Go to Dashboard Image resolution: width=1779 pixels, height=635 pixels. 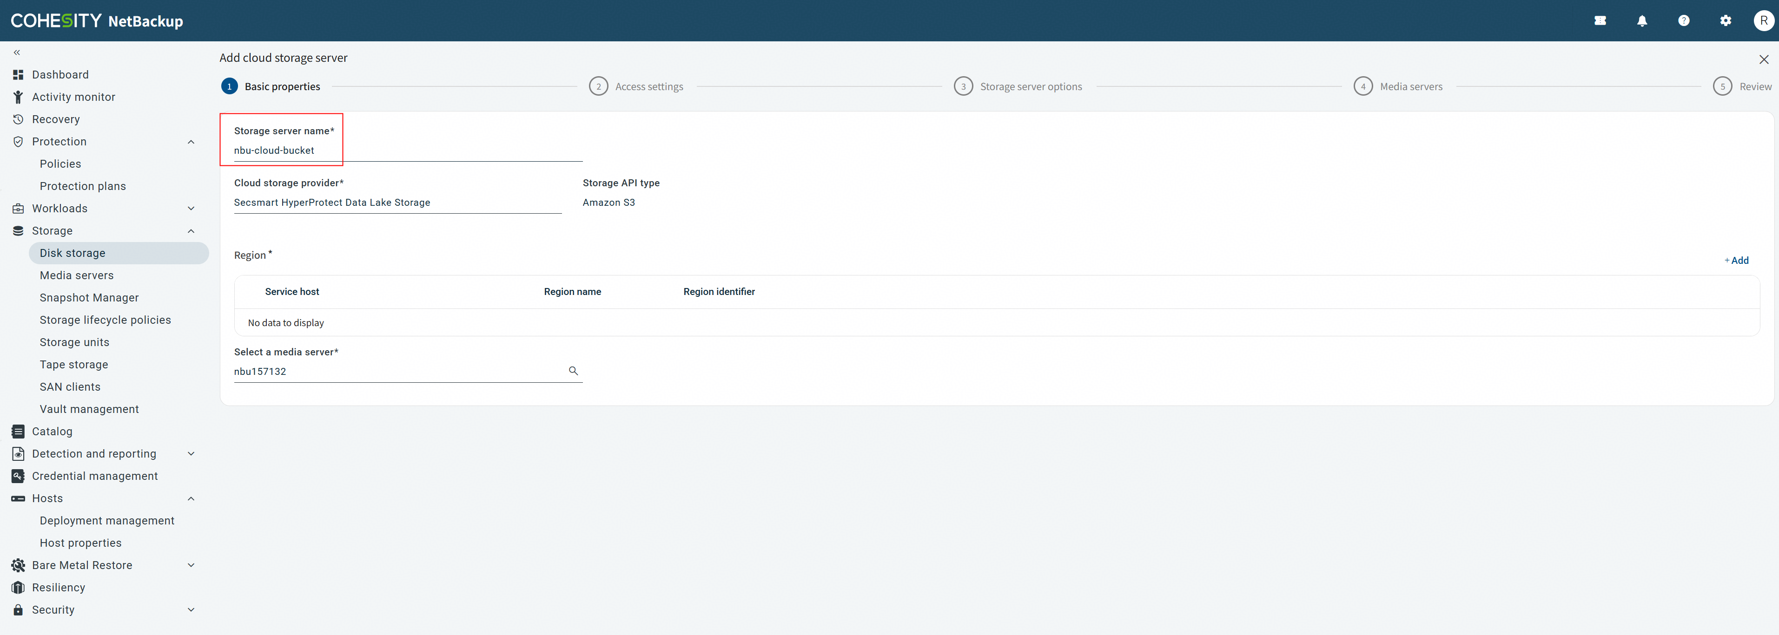click(x=60, y=74)
